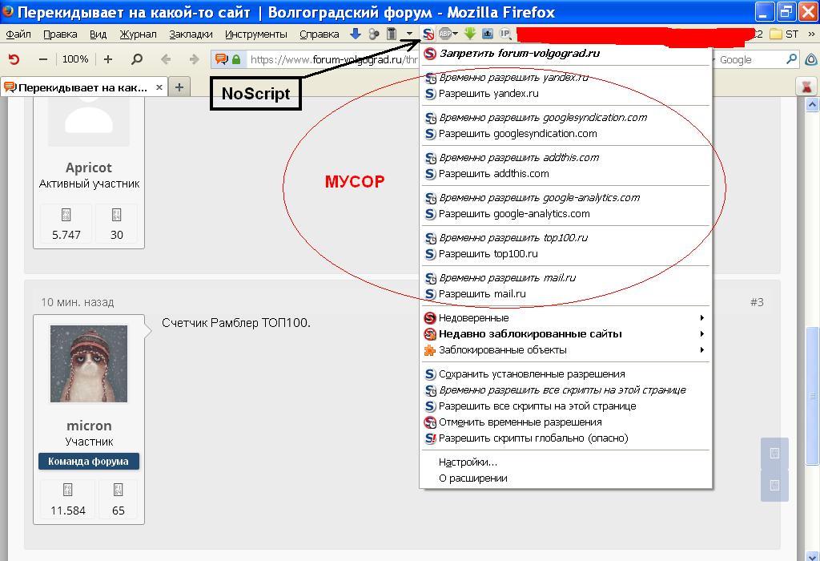820x561 pixels.
Task: Click the IP extension icon in toolbar
Action: (x=504, y=34)
